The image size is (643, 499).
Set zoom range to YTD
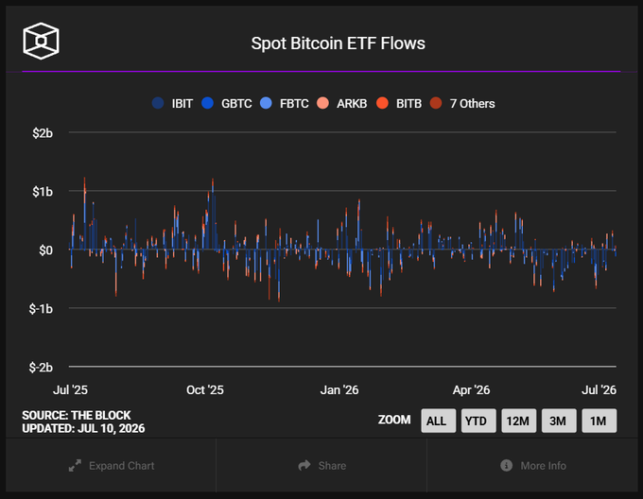coord(478,421)
